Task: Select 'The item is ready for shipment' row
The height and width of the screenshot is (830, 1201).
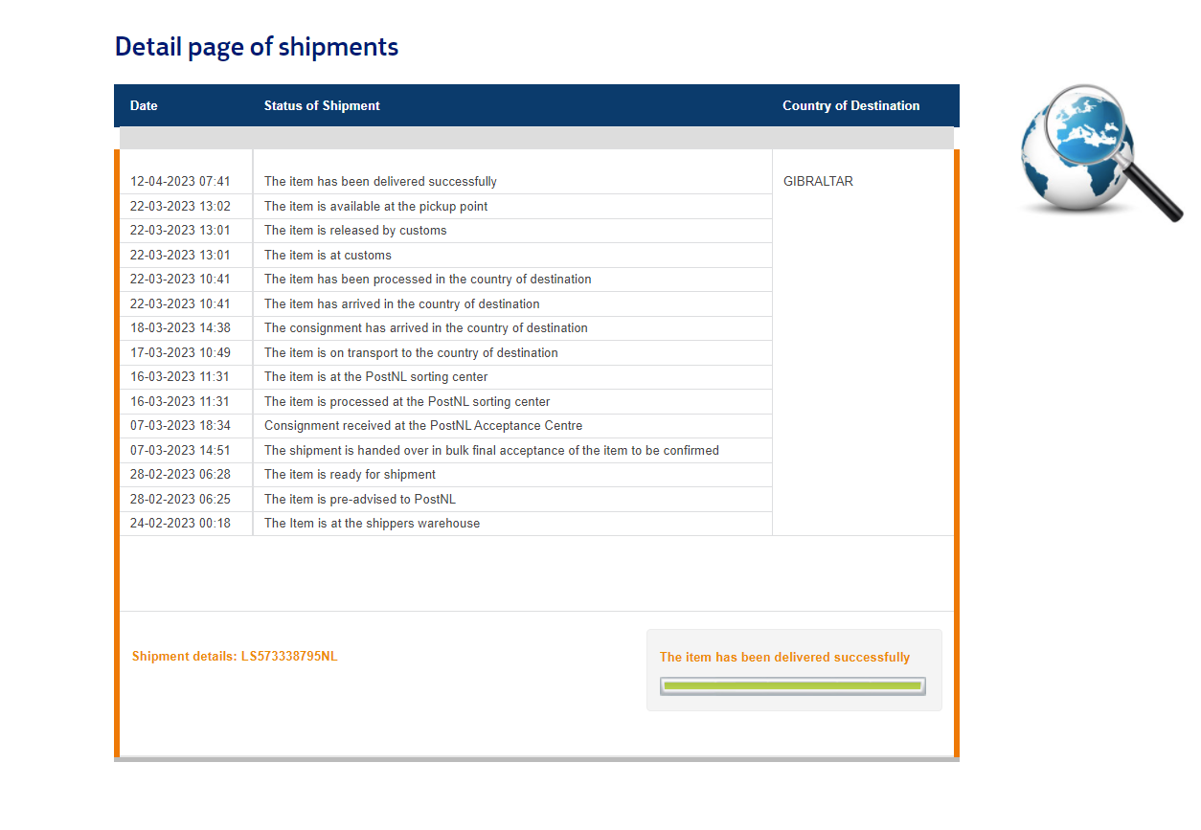Action: tap(350, 475)
